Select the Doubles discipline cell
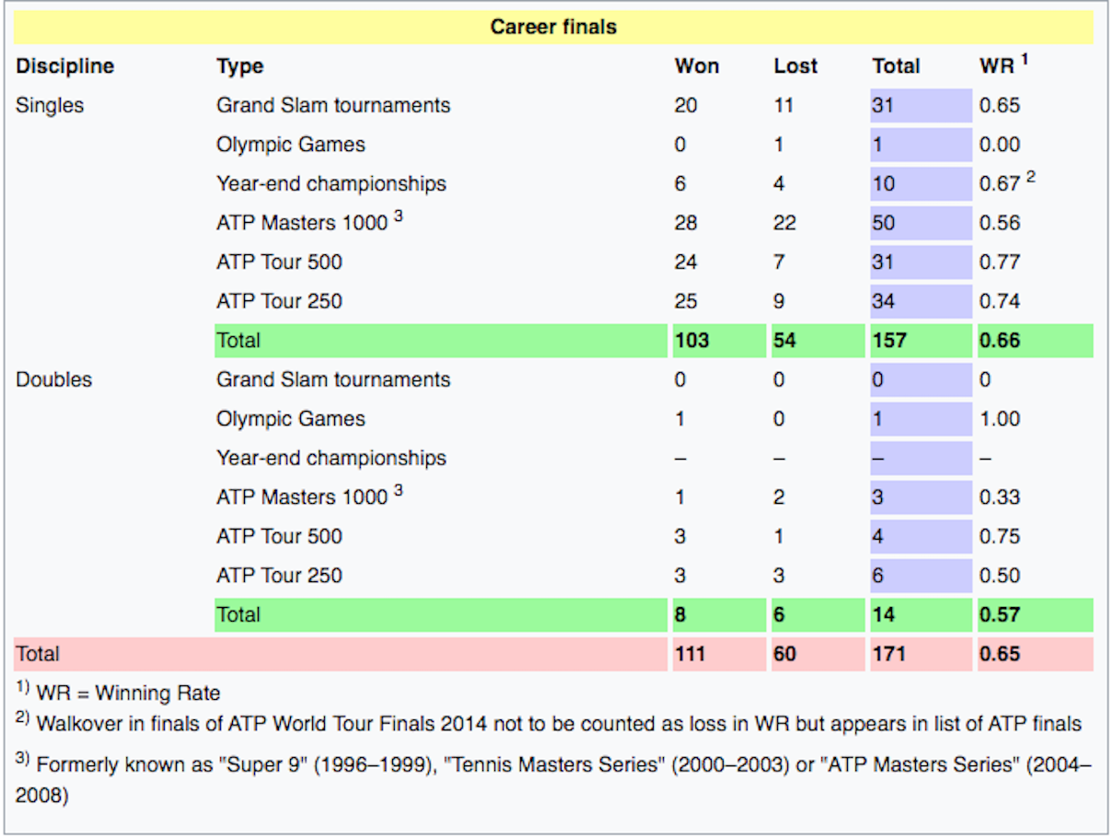Screen dimensions: 1114x840 click(x=53, y=379)
